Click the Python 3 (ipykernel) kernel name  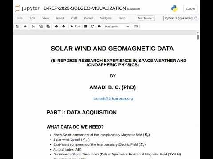click(x=178, y=18)
